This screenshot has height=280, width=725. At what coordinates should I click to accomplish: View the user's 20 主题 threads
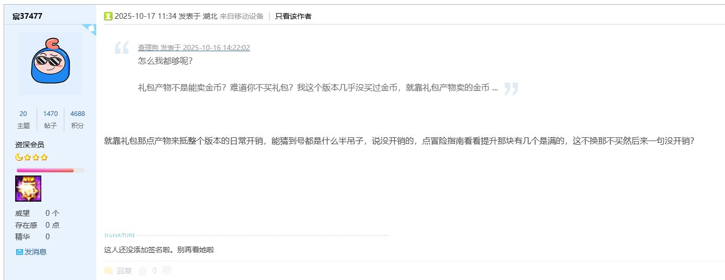pyautogui.click(x=23, y=120)
